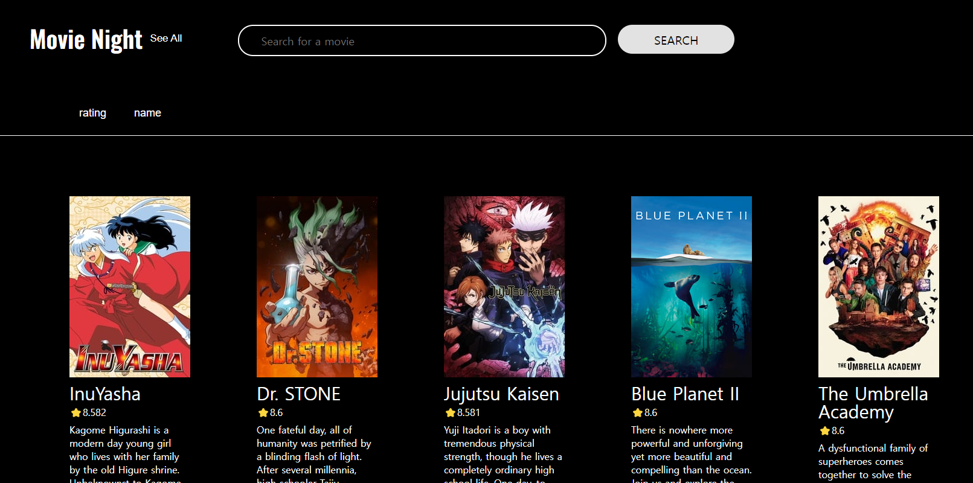This screenshot has height=483, width=973.
Task: Click the star icon under Dr. STONE
Action: (263, 413)
